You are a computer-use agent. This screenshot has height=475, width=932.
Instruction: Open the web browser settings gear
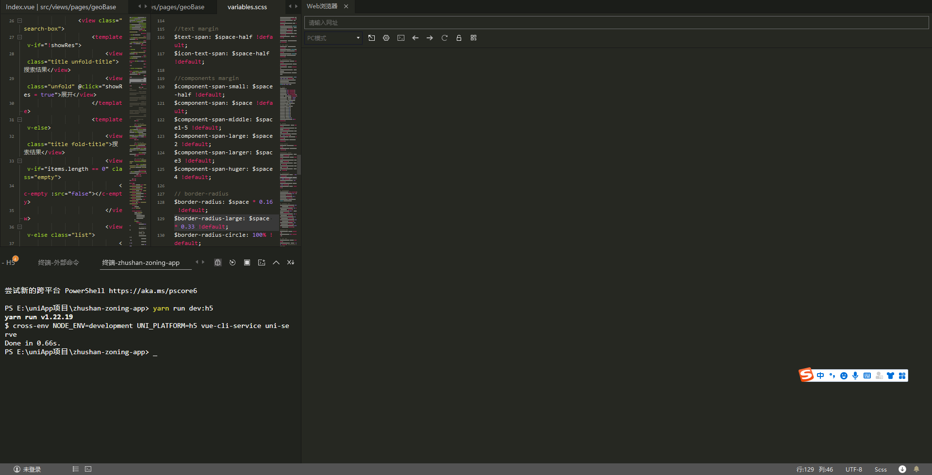click(386, 38)
